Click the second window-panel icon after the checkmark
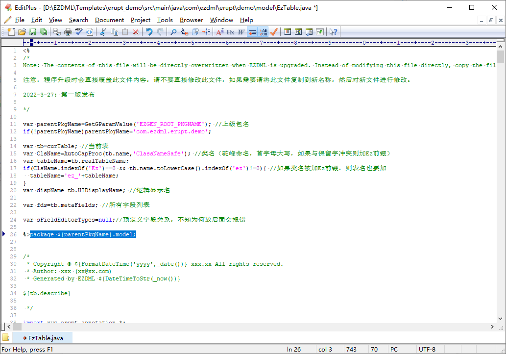 298,32
